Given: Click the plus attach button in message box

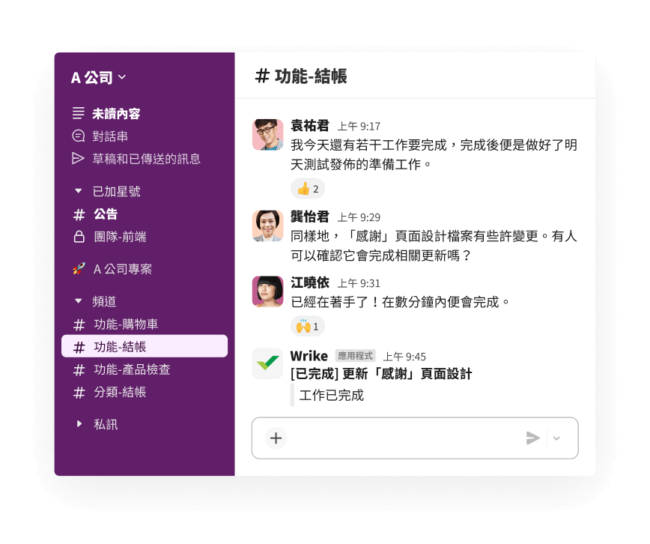Looking at the screenshot, I should point(276,438).
